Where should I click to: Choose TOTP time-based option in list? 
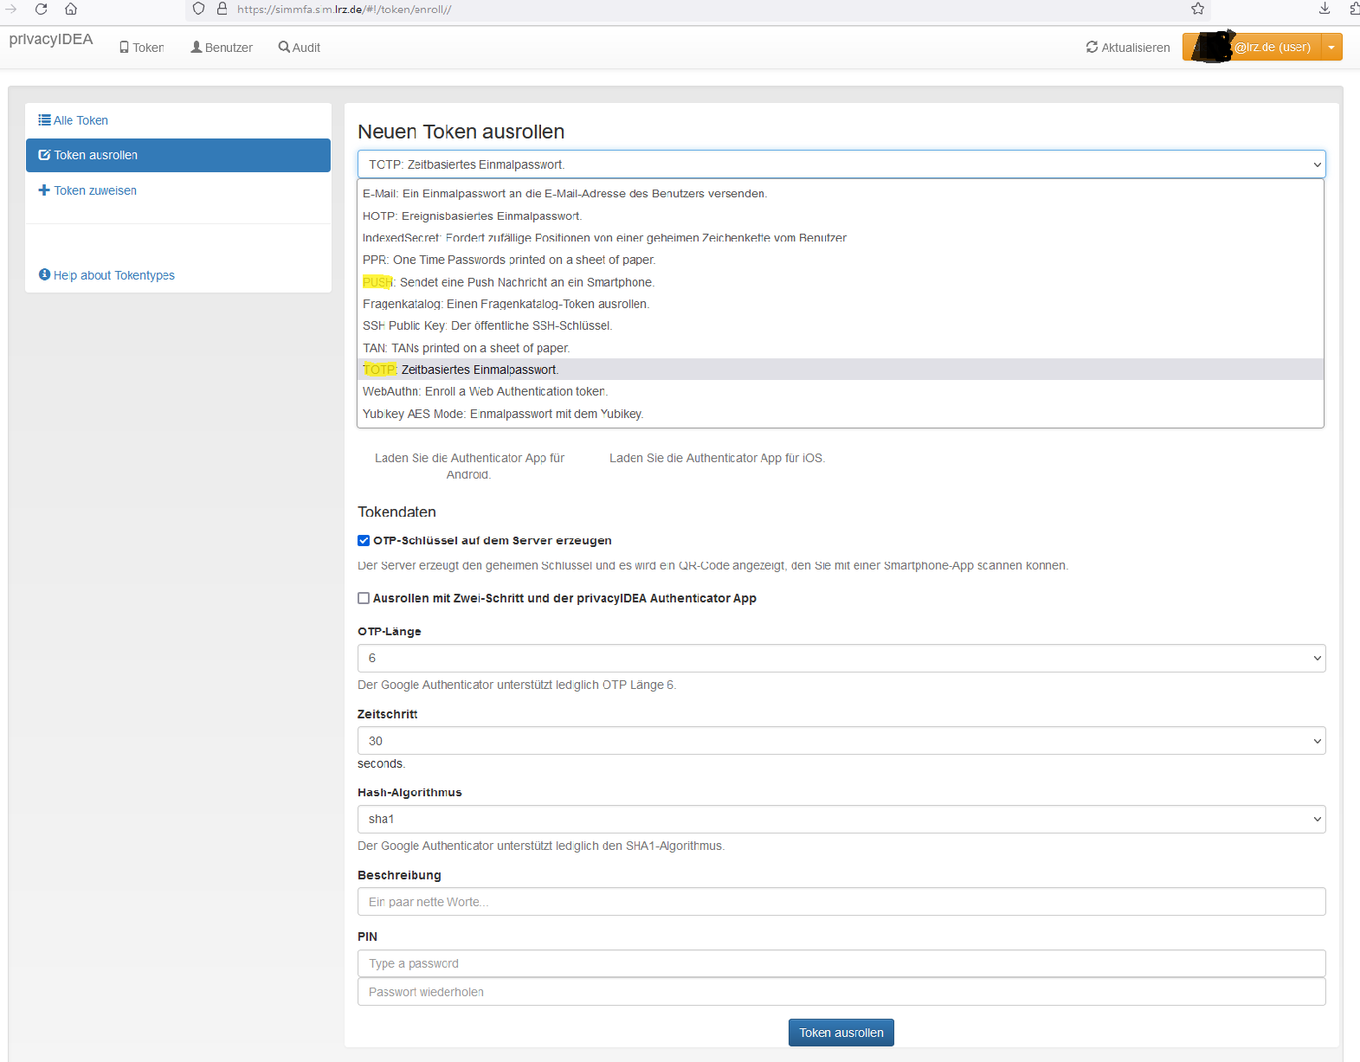841,370
